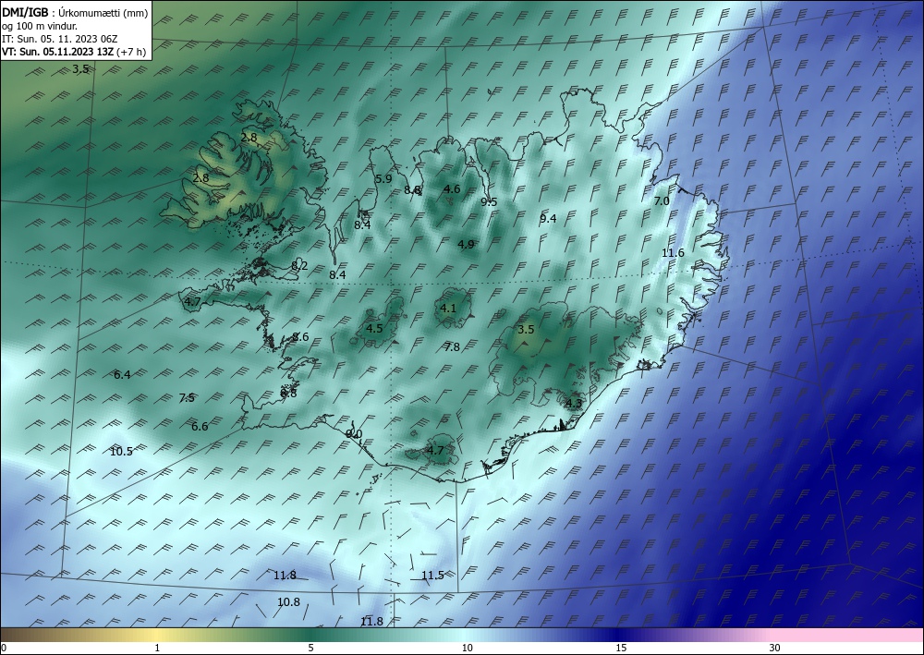Click the 1 tick on the color scale

157,648
